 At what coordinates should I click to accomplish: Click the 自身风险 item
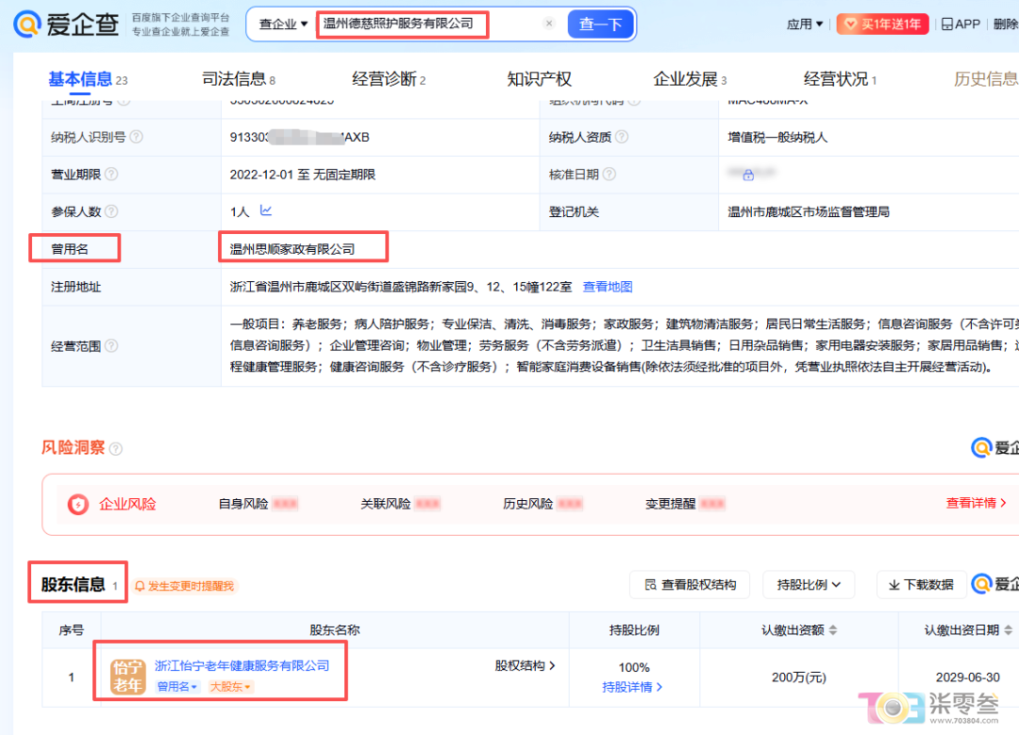[x=258, y=504]
